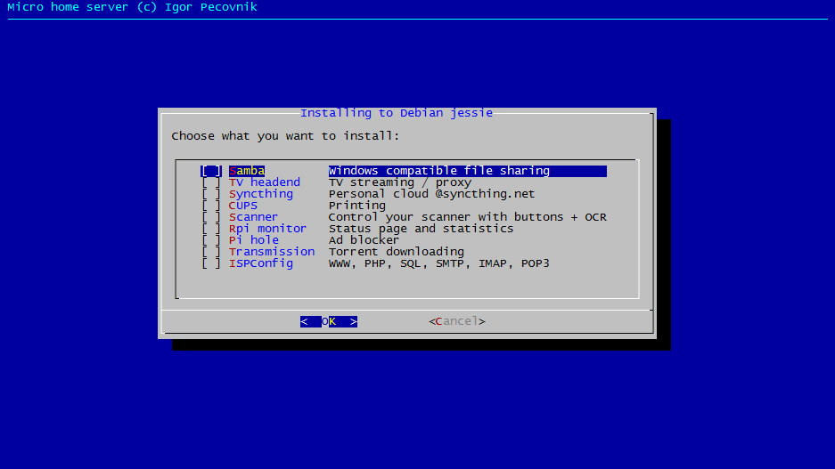This screenshot has height=469, width=835.
Task: Choose the Scanner entry name
Action: coord(253,217)
